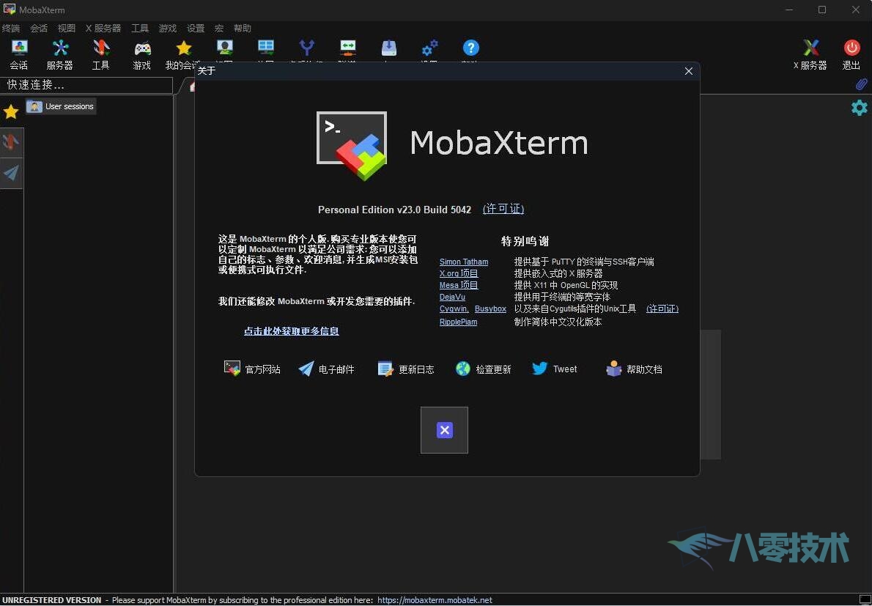Screen dimensions: 872x606
Task: Click the UNREGISTERED VERSION status text
Action: pos(52,600)
